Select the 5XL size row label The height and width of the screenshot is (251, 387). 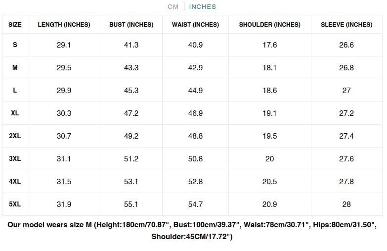15,204
